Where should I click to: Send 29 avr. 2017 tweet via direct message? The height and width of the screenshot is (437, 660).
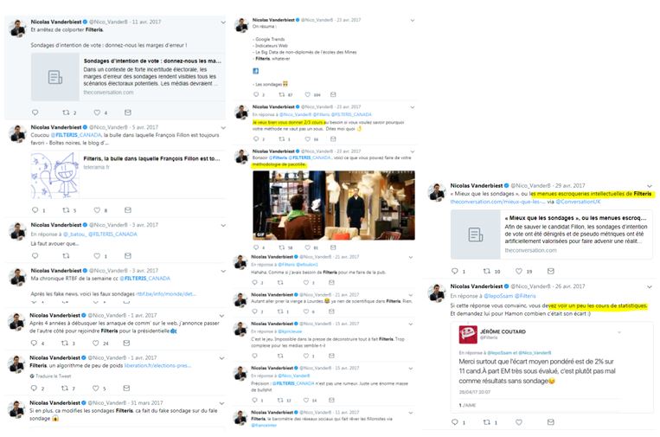(x=550, y=271)
